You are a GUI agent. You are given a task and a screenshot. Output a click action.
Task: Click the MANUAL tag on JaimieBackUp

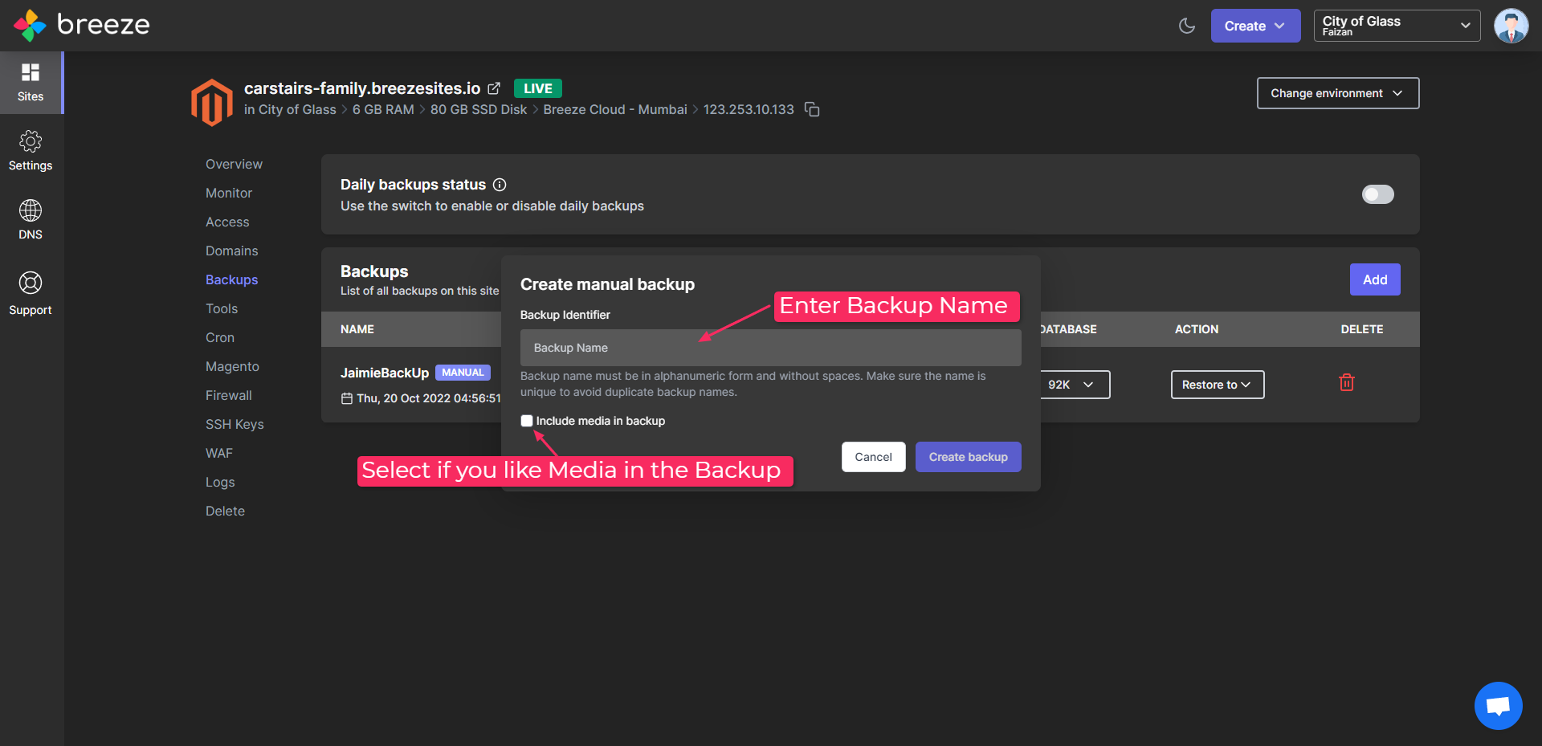tap(463, 373)
